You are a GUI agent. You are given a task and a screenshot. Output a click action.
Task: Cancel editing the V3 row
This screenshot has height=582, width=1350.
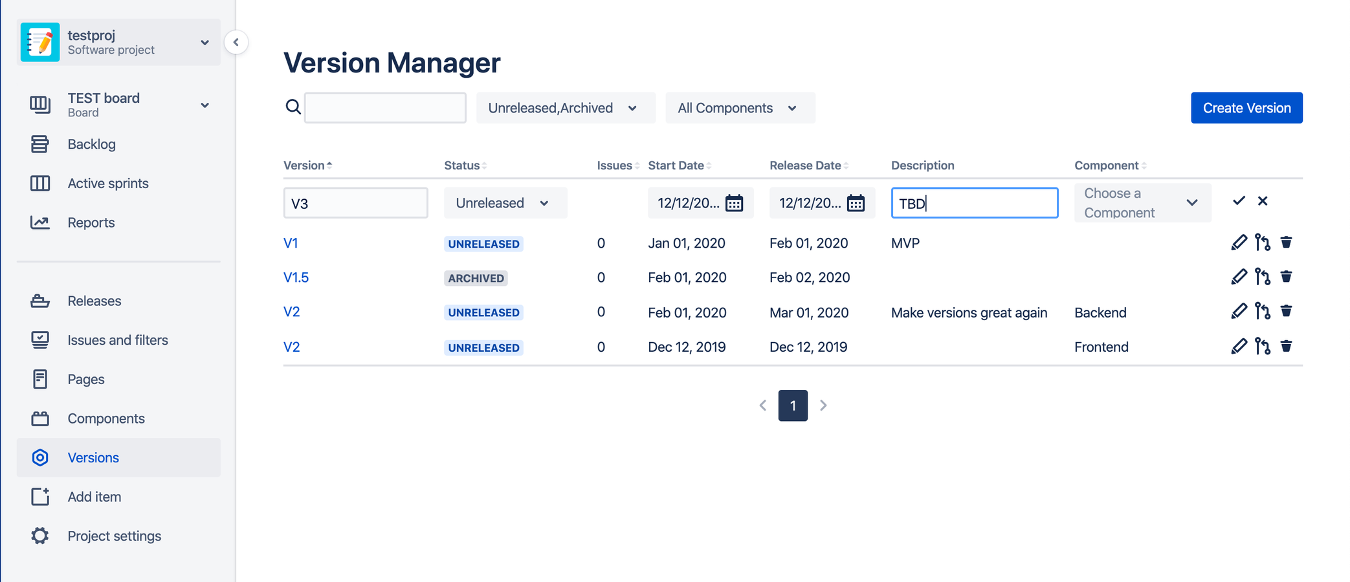pos(1263,201)
